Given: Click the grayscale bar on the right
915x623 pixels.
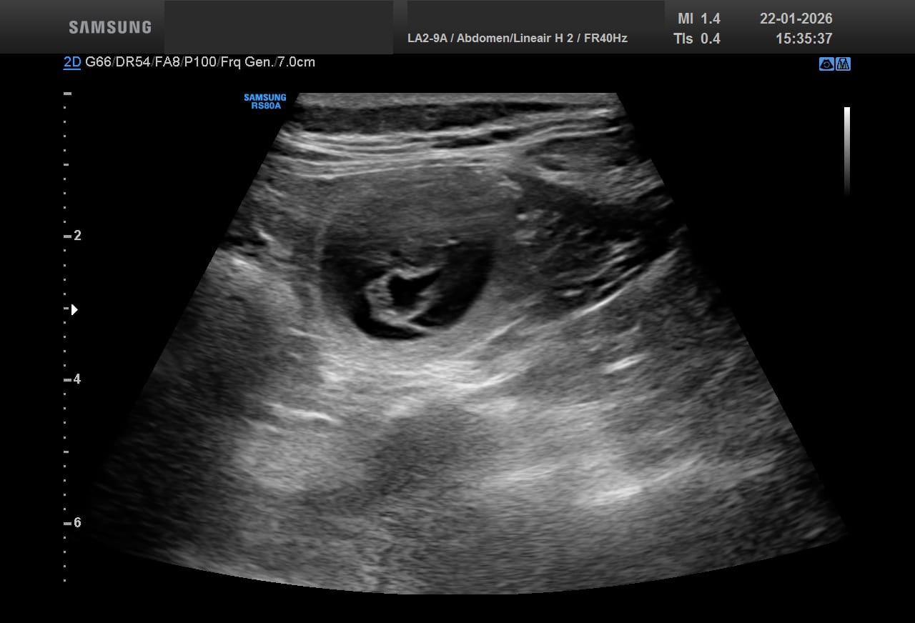Looking at the screenshot, I should tap(847, 151).
